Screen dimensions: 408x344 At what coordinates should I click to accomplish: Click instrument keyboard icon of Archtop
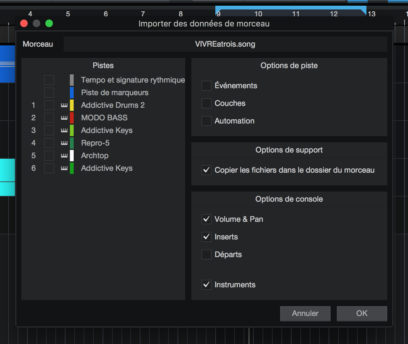[x=64, y=156]
